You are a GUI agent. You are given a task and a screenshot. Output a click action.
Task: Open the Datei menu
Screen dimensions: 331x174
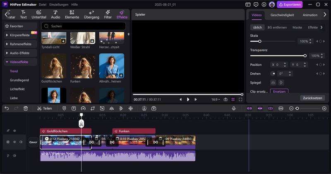pos(43,5)
